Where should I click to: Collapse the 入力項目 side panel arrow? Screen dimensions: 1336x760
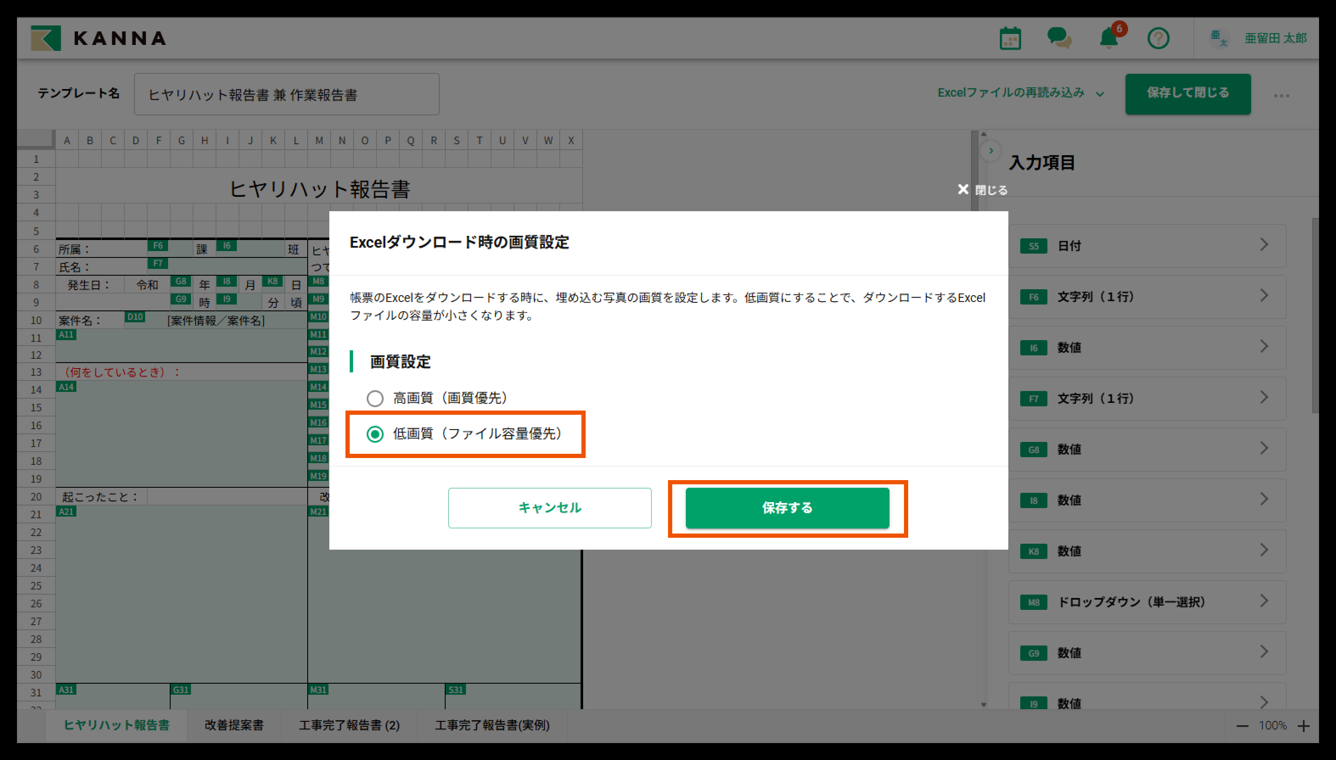click(x=991, y=151)
